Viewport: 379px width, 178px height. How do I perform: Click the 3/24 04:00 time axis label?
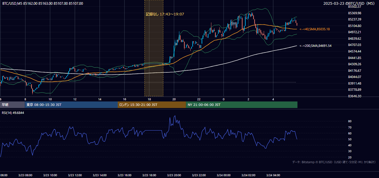273,175
